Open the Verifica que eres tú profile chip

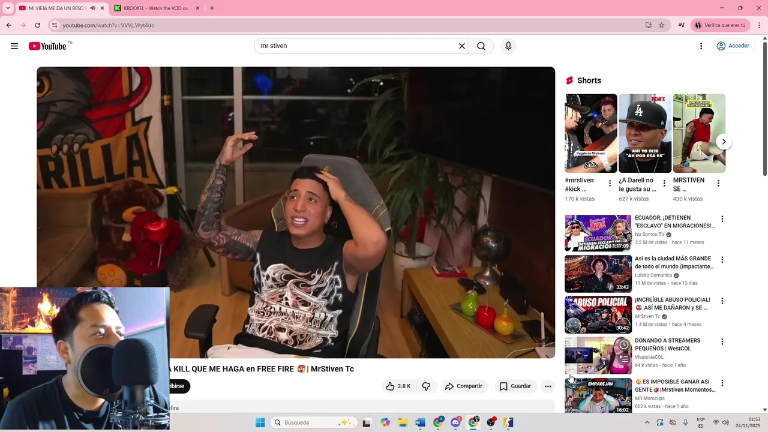click(720, 25)
